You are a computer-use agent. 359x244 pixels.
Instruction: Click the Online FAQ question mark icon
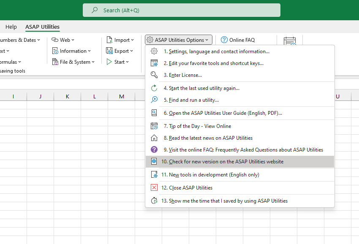point(224,40)
